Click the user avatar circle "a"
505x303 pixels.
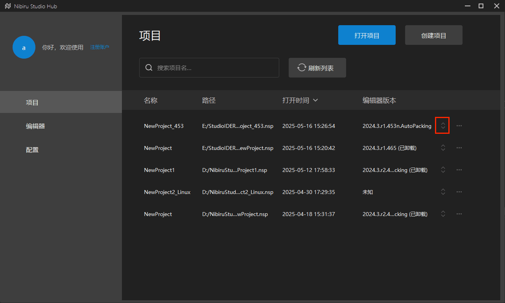point(24,47)
